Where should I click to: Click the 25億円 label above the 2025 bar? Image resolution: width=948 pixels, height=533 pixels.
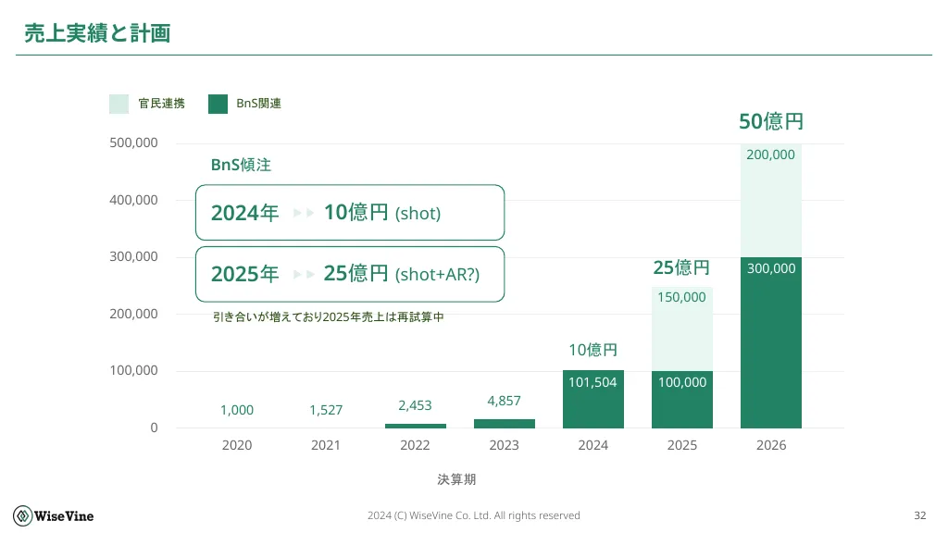tap(681, 267)
